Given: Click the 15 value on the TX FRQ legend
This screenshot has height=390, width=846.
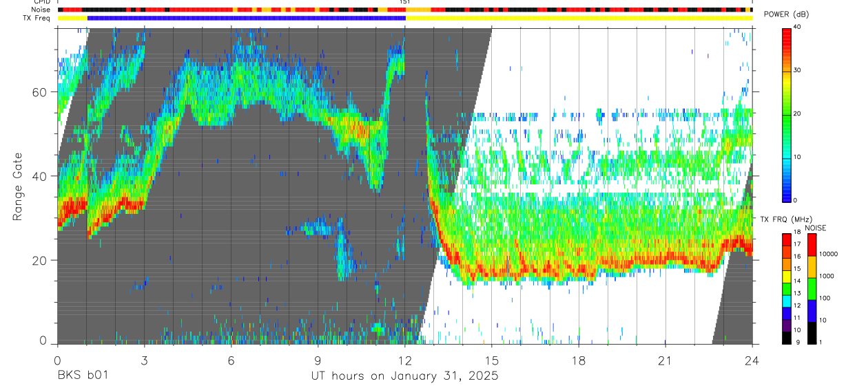Looking at the screenshot, I should (x=797, y=269).
